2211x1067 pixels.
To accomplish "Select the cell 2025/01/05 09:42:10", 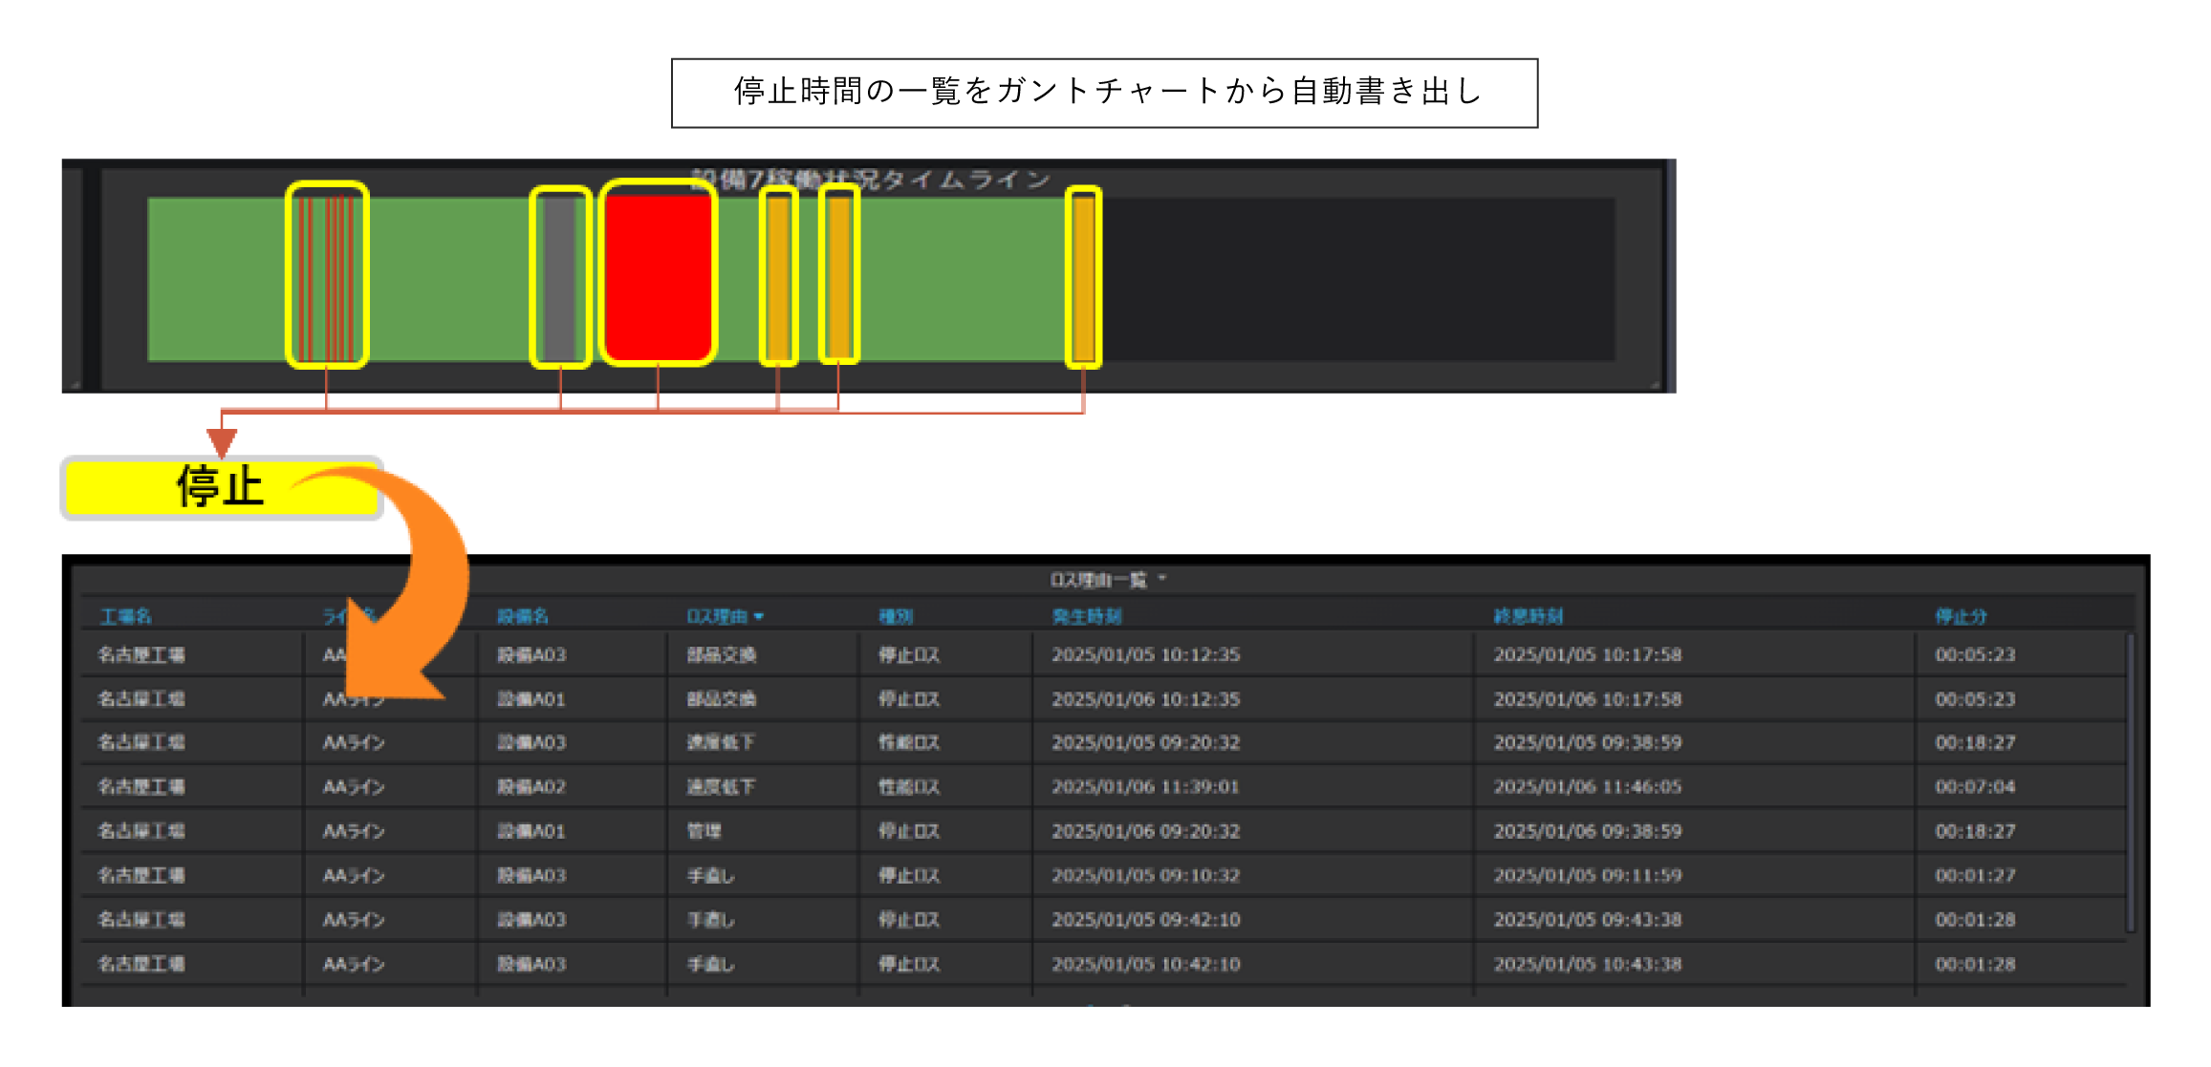I will (1145, 920).
